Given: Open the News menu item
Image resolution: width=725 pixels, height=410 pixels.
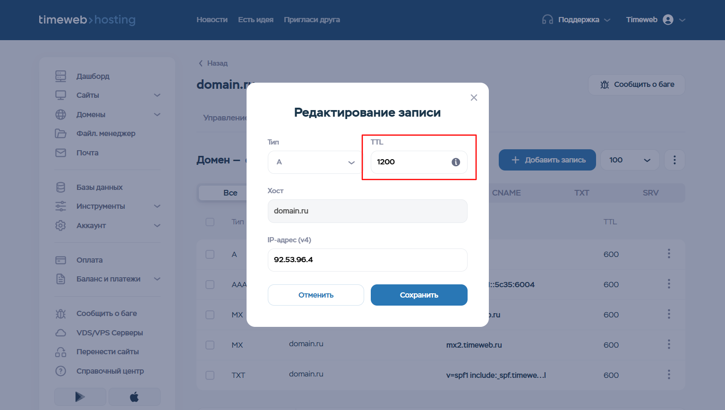Looking at the screenshot, I should [212, 20].
